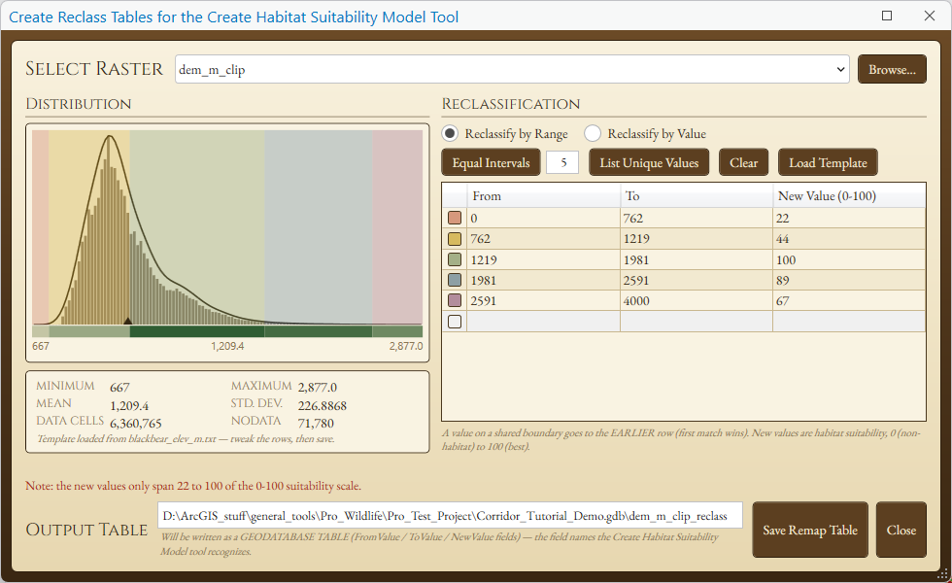
Task: Open the Select Raster dropdown arrow
Action: tap(840, 69)
